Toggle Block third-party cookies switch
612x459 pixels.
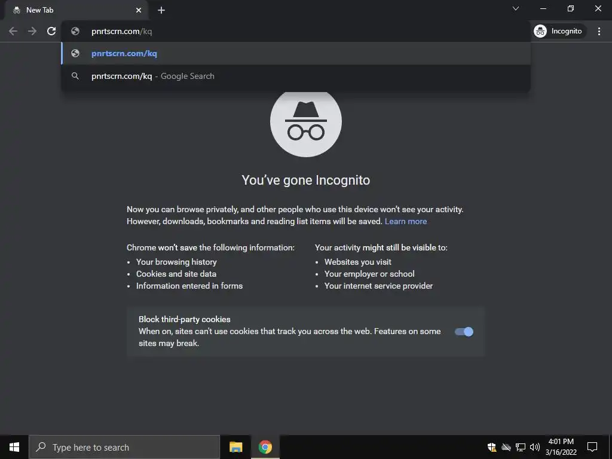(464, 332)
